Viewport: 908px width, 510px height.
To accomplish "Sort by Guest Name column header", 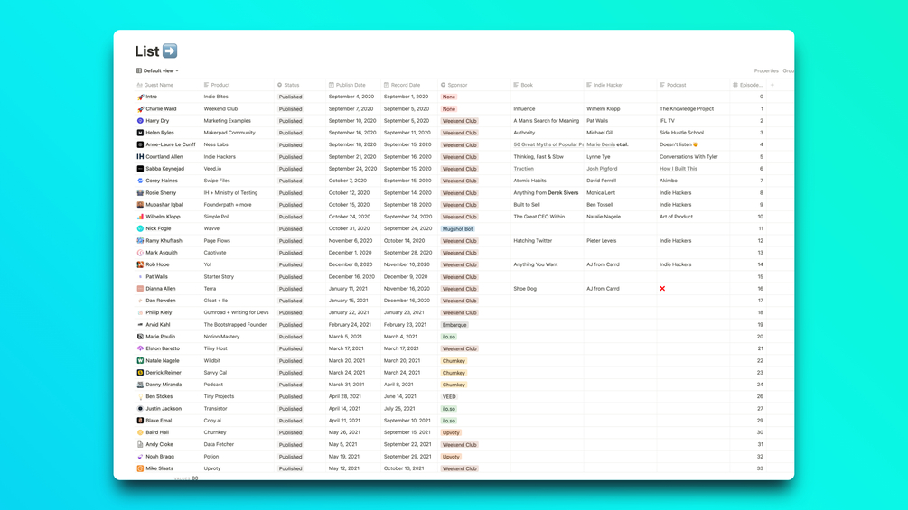I will tap(154, 85).
